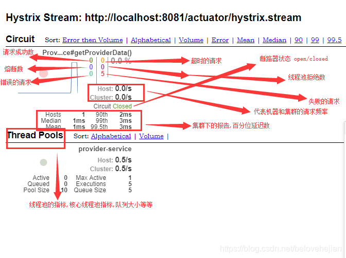
Task: Sort circuits by Median link
Action: click(274, 40)
